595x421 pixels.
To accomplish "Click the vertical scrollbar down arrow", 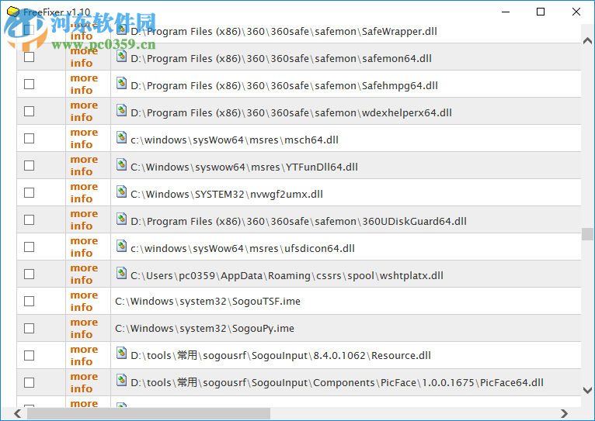I will 587,390.
